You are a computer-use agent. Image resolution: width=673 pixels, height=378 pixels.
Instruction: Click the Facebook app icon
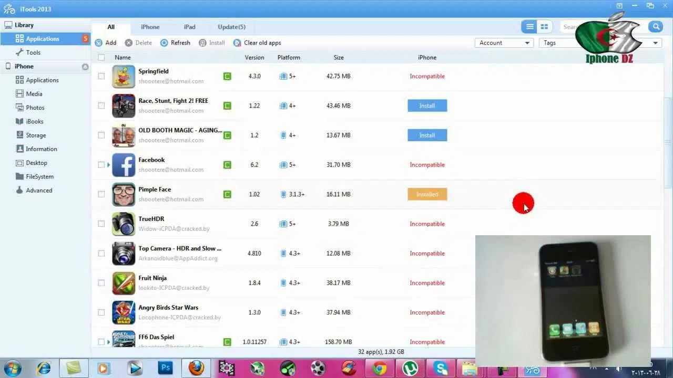124,165
